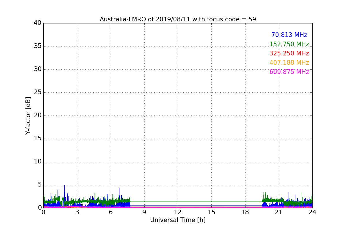The width and height of the screenshot is (347, 231).
Task: Click the green spike just after 19.5 h
Action: pyautogui.click(x=264, y=195)
